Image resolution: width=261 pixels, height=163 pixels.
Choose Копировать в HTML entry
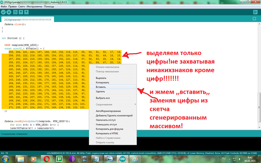pos(113,134)
